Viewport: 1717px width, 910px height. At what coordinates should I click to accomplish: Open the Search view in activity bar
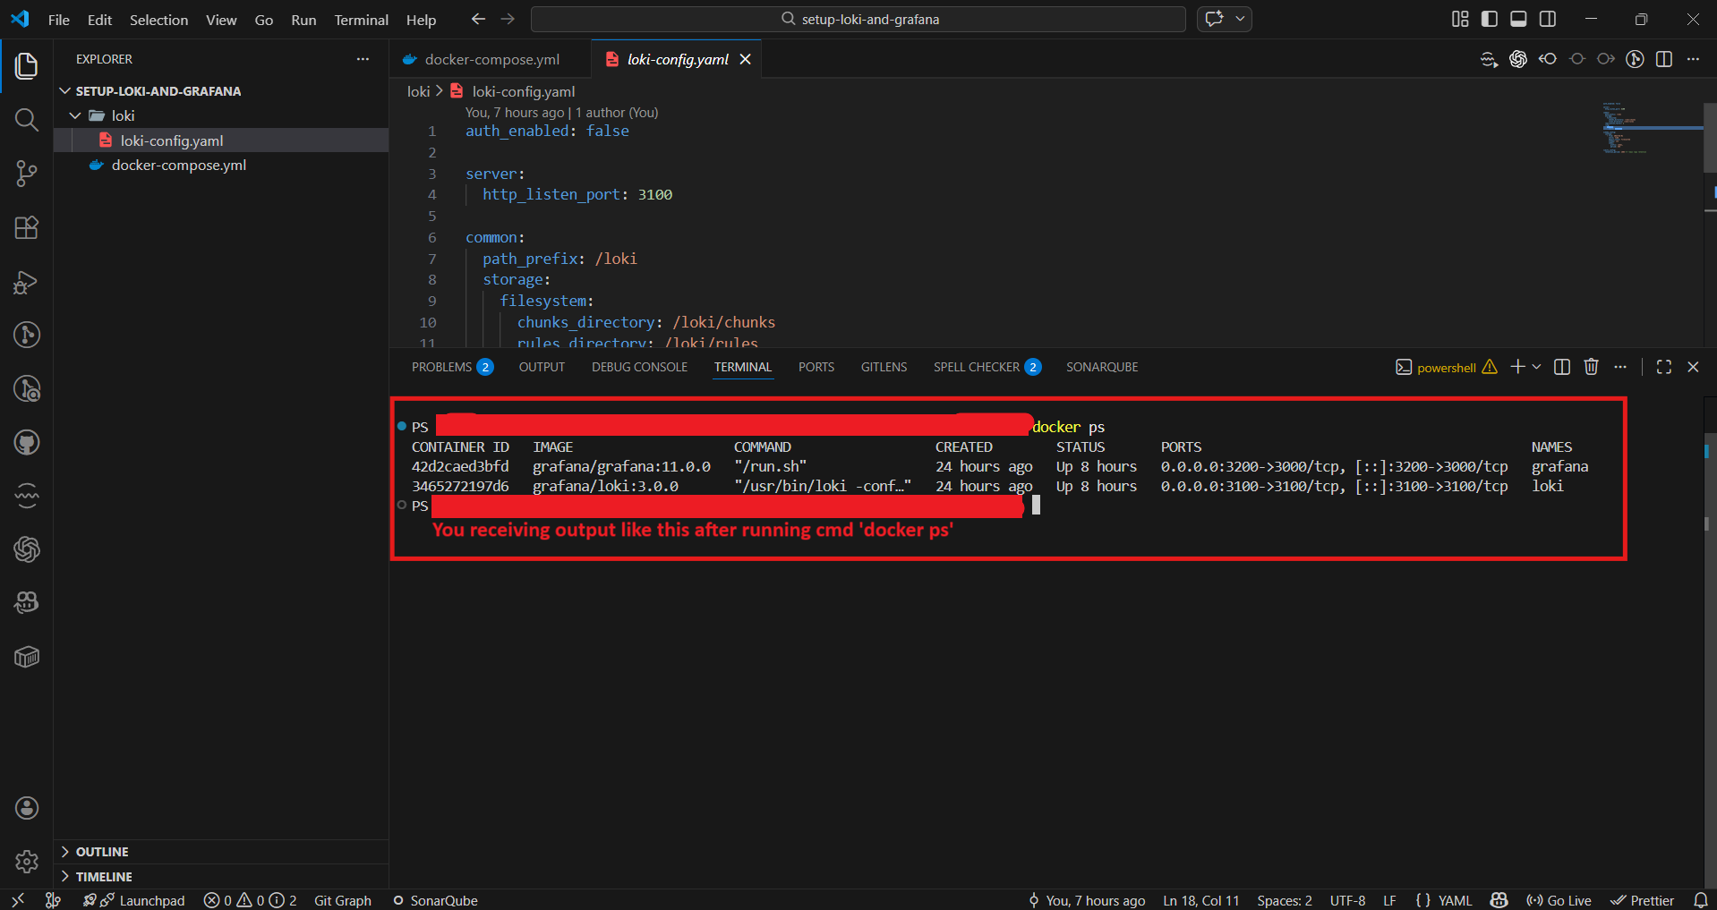27,120
